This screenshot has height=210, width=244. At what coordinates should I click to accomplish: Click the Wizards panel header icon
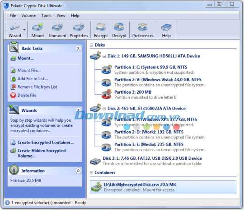[14, 109]
